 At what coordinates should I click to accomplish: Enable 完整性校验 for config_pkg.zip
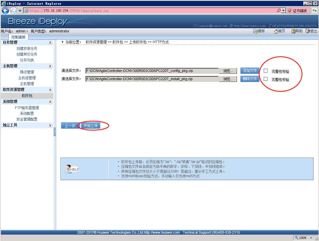point(265,71)
